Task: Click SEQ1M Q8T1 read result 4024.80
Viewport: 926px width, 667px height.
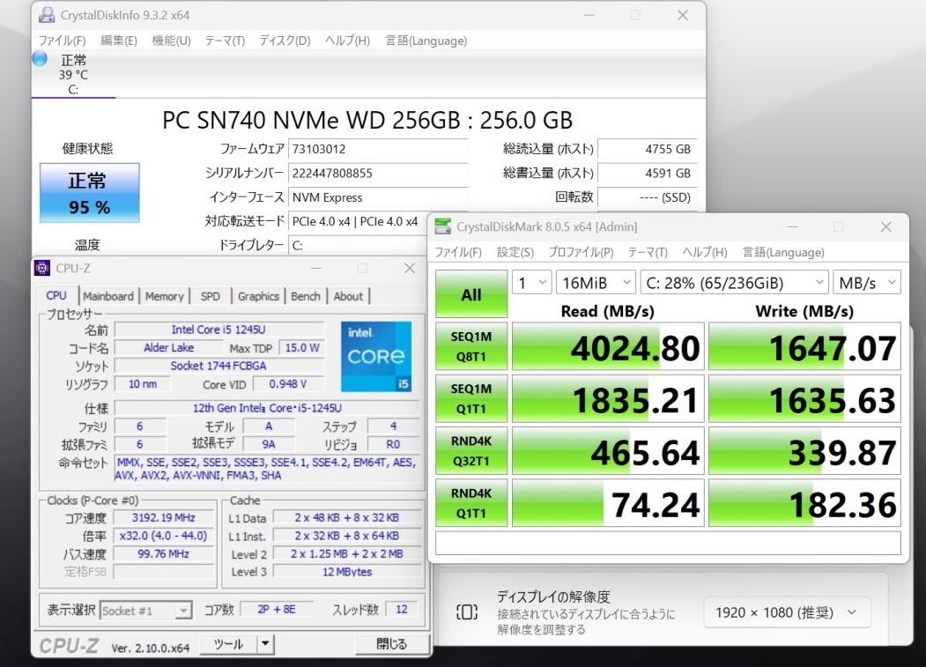Action: pos(608,347)
